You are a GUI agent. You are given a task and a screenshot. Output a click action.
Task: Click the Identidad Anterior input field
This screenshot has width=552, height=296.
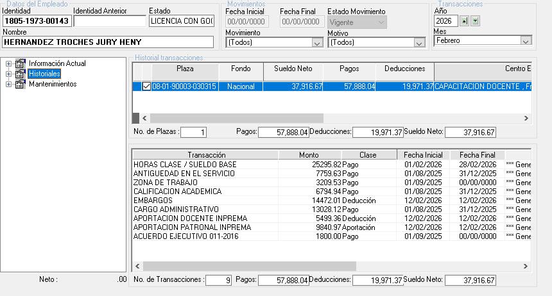pyautogui.click(x=110, y=21)
